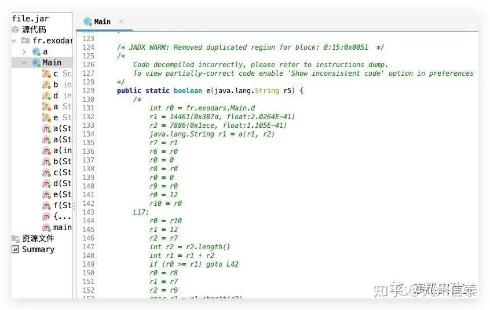Select field d int in tree
The height and width of the screenshot is (310, 490).
click(63, 95)
